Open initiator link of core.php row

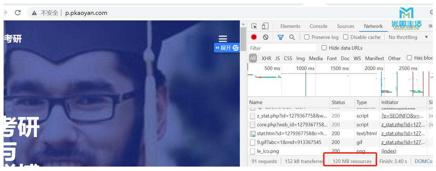[x=402, y=125]
